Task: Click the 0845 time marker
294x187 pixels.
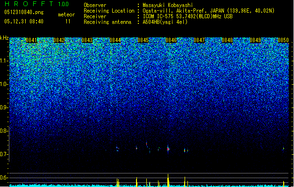Action: (x=143, y=40)
